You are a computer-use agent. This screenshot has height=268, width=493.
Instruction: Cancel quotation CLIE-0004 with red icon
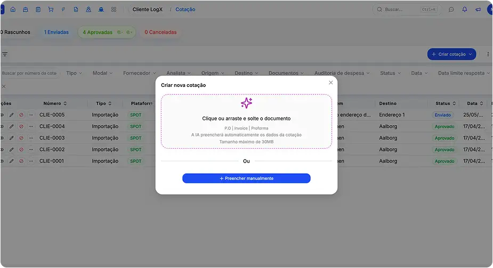pos(21,126)
